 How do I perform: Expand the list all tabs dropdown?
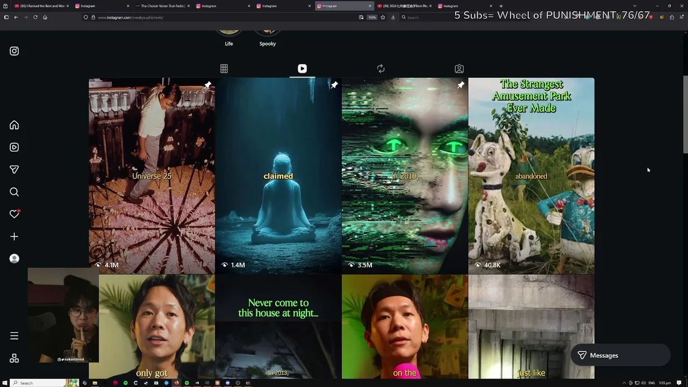[x=635, y=6]
